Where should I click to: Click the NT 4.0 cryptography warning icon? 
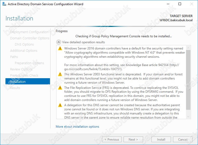tap(60, 48)
